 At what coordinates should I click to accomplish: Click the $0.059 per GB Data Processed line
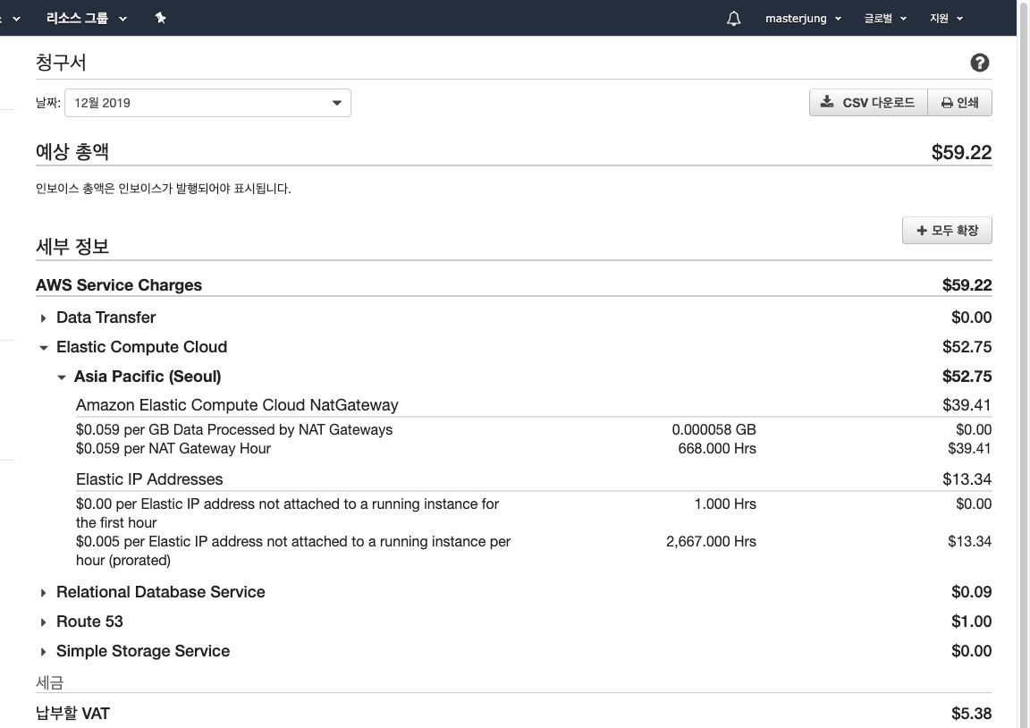point(234,429)
